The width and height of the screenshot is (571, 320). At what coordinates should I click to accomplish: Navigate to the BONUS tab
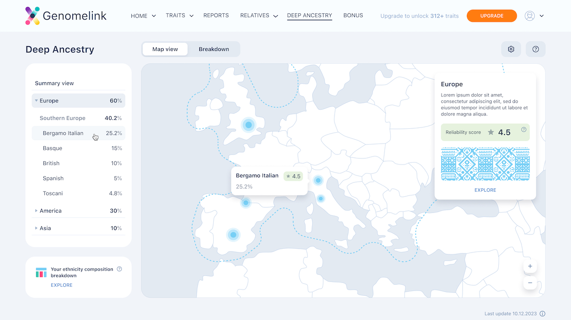353,15
